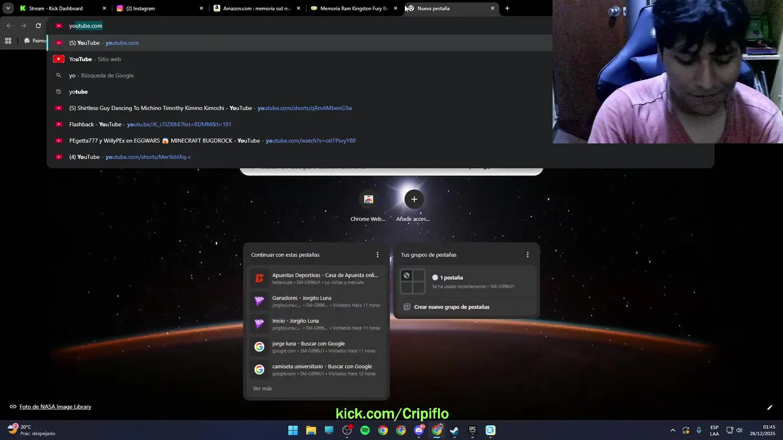
Task: Open Spotify from taskbar
Action: (365, 430)
